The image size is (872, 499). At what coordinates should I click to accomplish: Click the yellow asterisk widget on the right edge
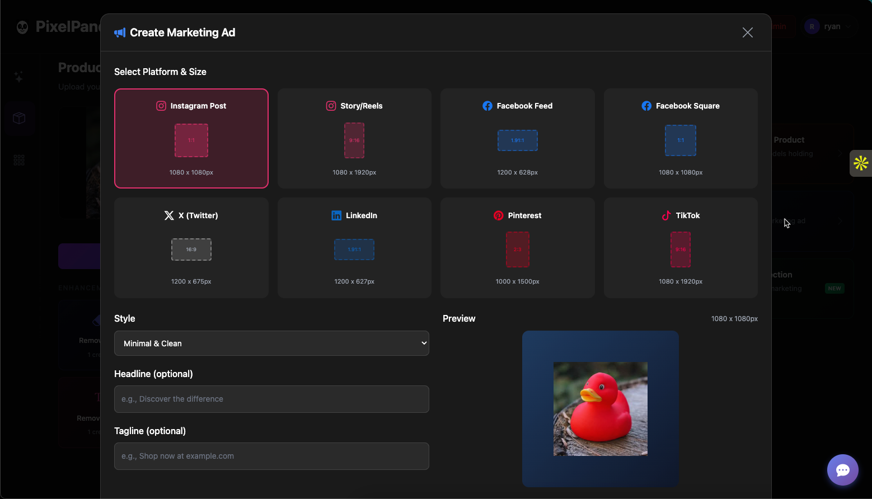pyautogui.click(x=861, y=163)
